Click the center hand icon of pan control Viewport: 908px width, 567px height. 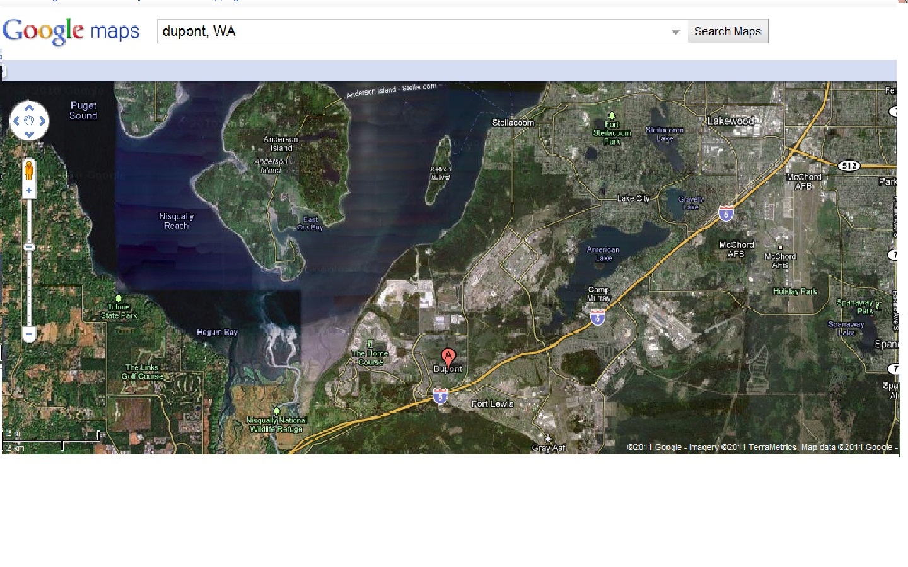(29, 120)
